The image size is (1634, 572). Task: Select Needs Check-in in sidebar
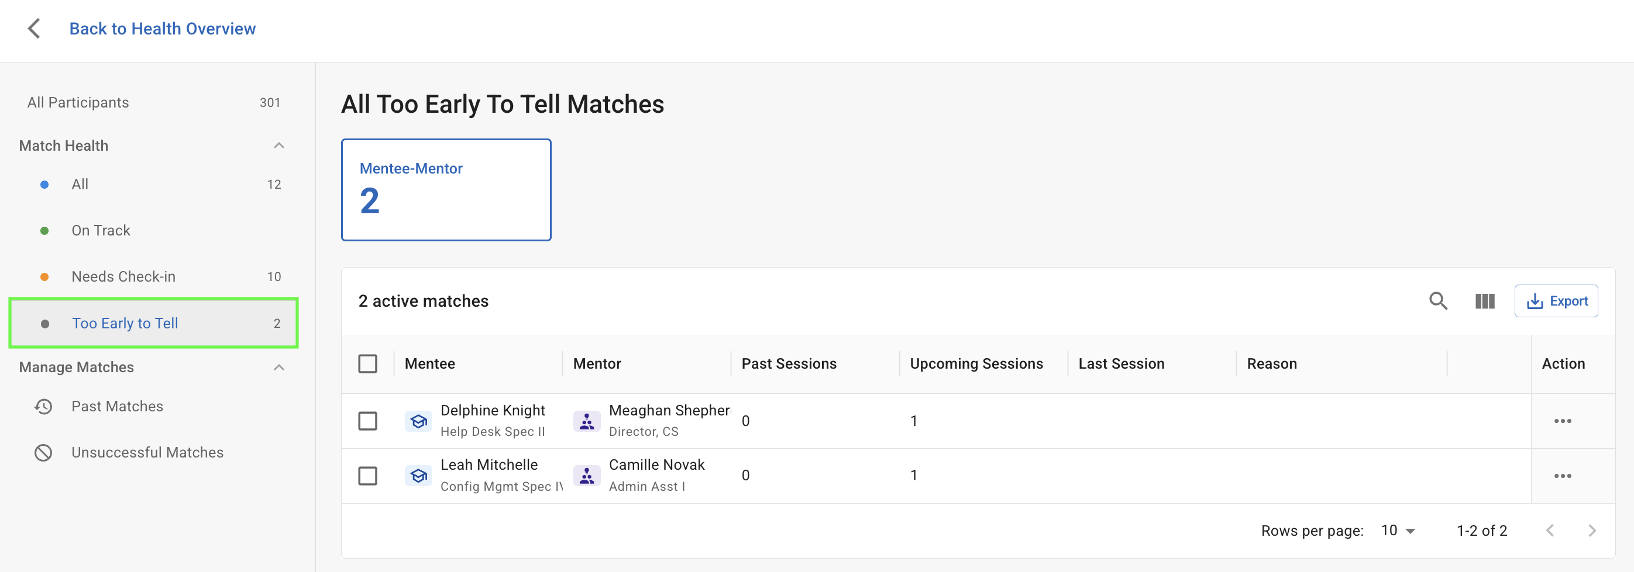[123, 277]
